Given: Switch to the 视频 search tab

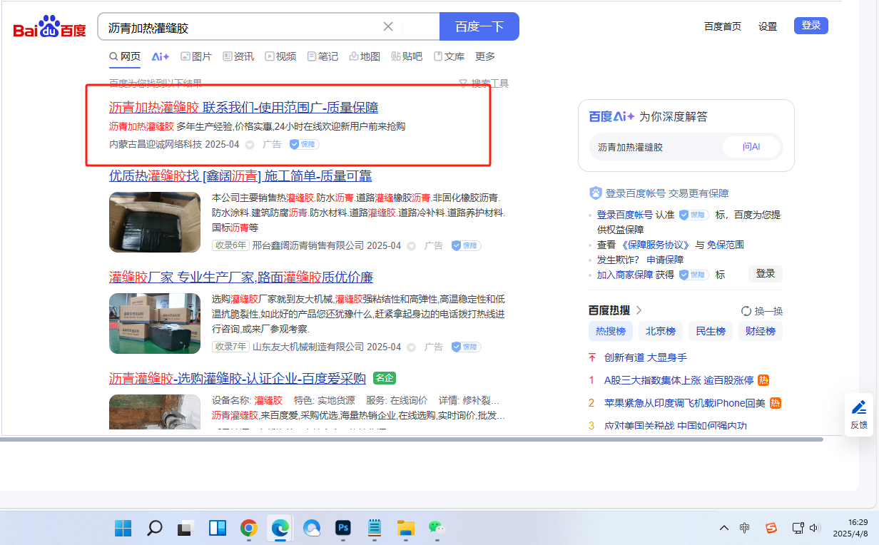Looking at the screenshot, I should (x=280, y=56).
